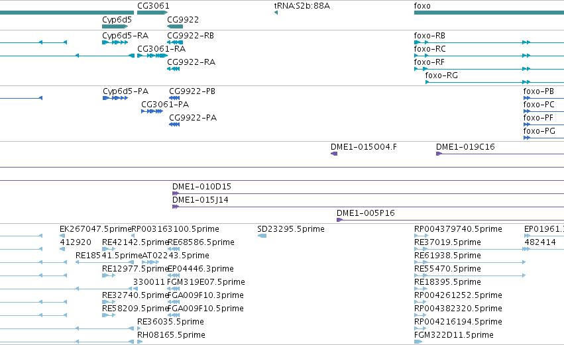Viewport: 564px width, 345px height.
Task: Select the DME1-015J14 clone label
Action: pyautogui.click(x=200, y=200)
